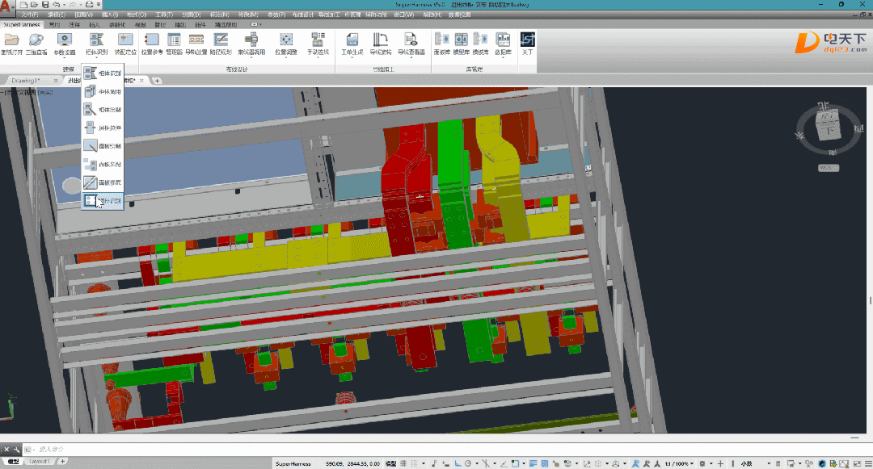Click the work order generation icon
873x469 pixels.
point(352,40)
